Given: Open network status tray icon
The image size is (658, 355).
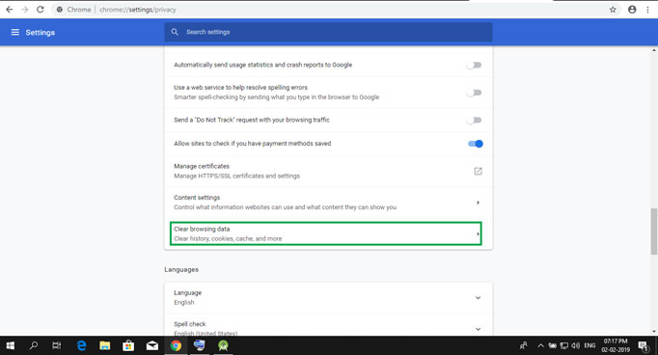Looking at the screenshot, I should coord(564,345).
